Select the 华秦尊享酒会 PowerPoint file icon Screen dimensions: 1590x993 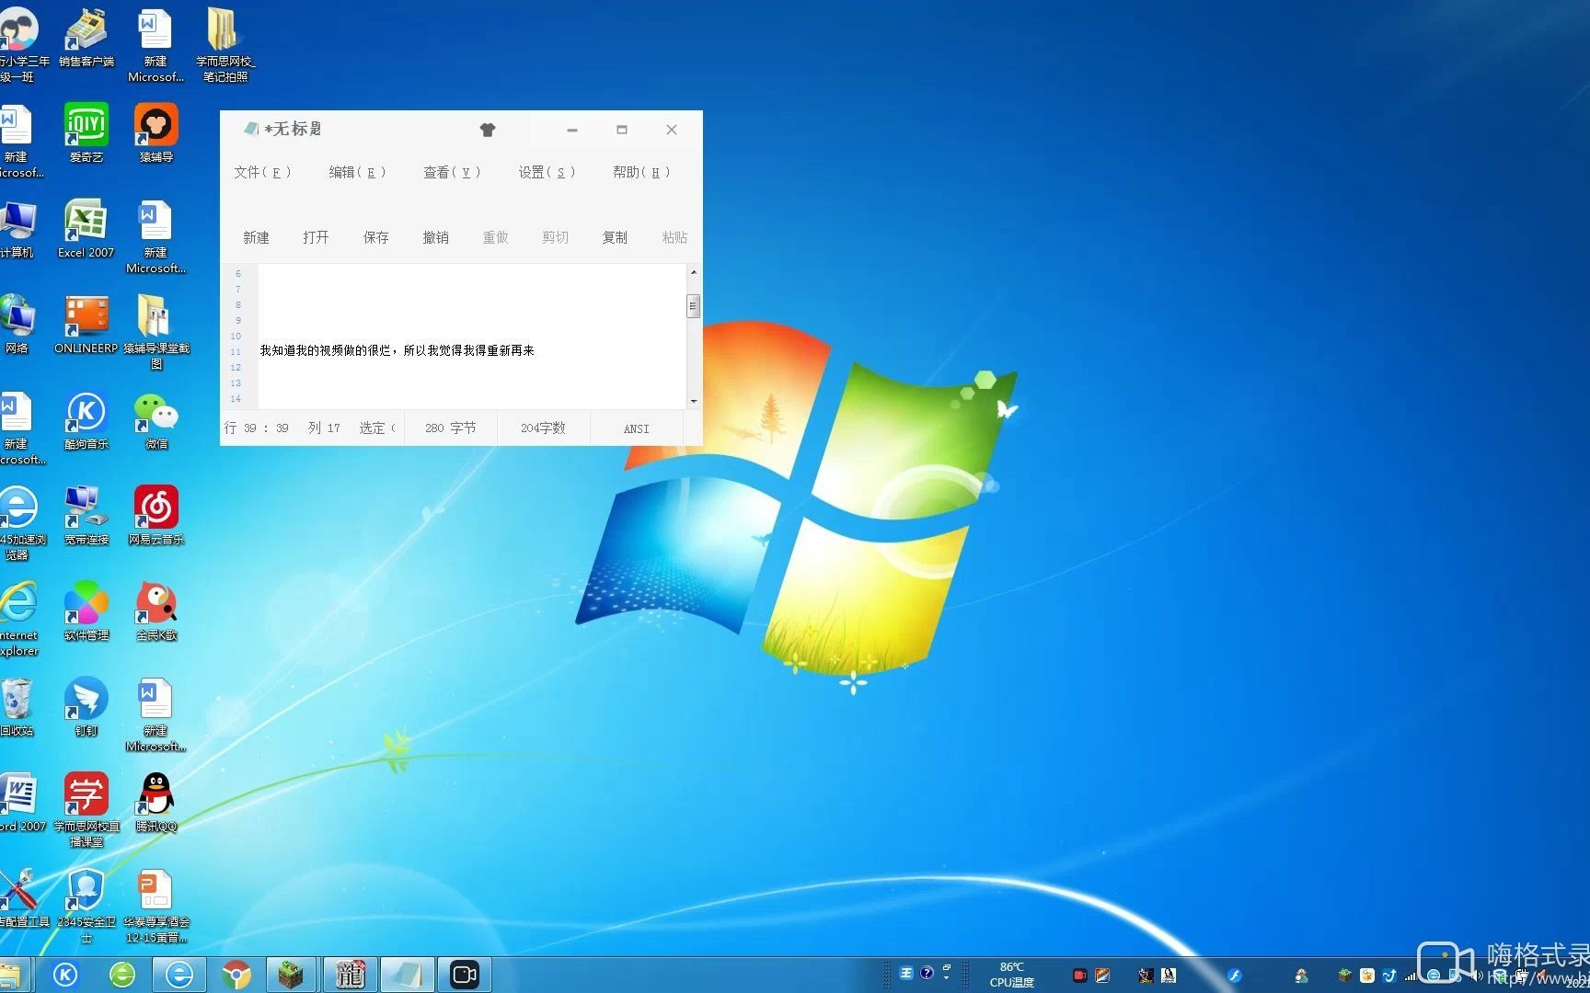pyautogui.click(x=156, y=907)
